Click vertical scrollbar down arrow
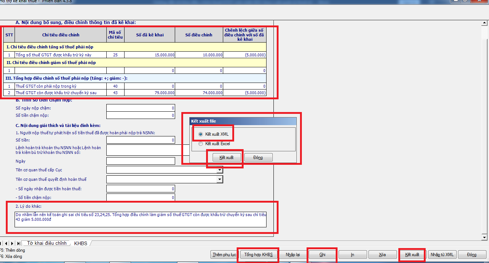 [x=484, y=238]
